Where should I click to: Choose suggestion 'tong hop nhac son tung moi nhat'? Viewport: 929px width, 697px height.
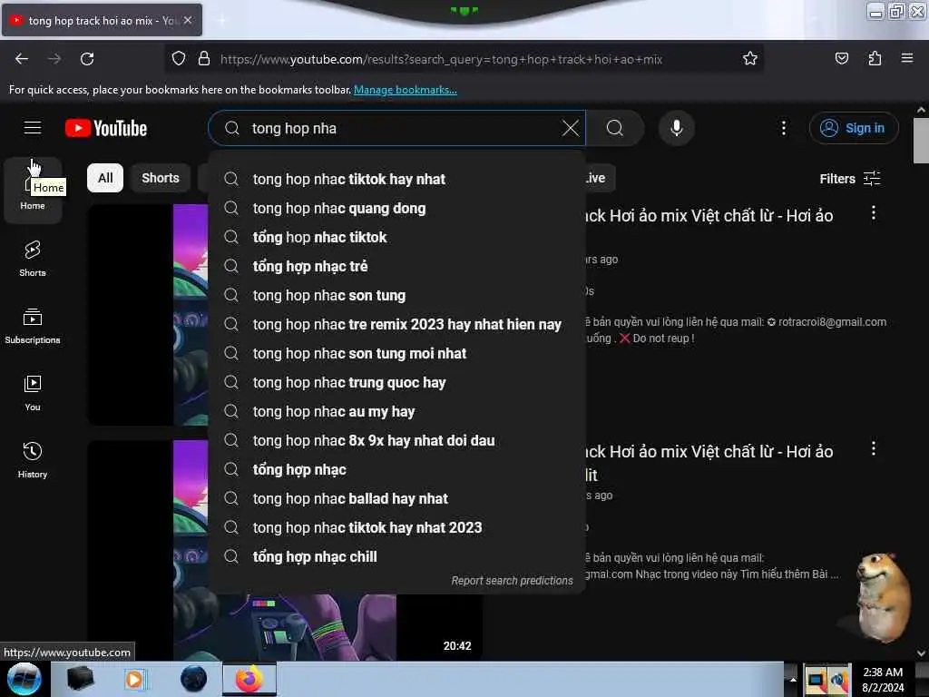396,353
